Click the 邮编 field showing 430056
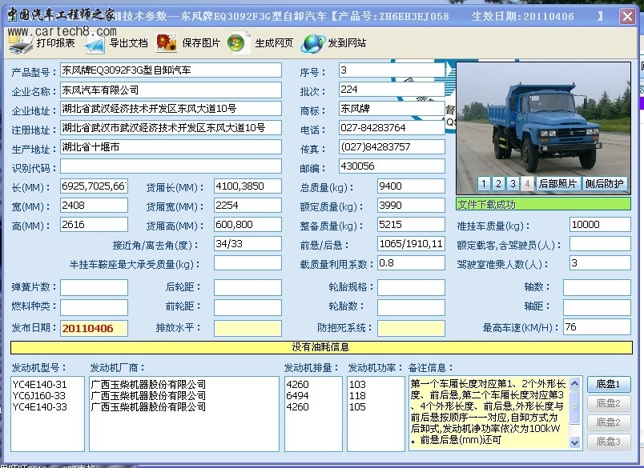Viewport: 644px width, 468px height. click(x=392, y=166)
